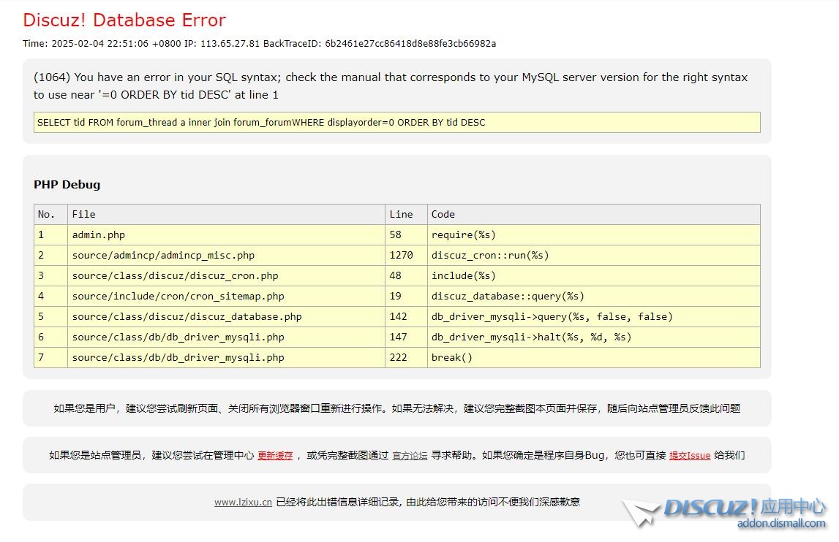Viewport: 839px width, 542px height.
Task: Visit the www.lzixu.cn link
Action: [243, 502]
